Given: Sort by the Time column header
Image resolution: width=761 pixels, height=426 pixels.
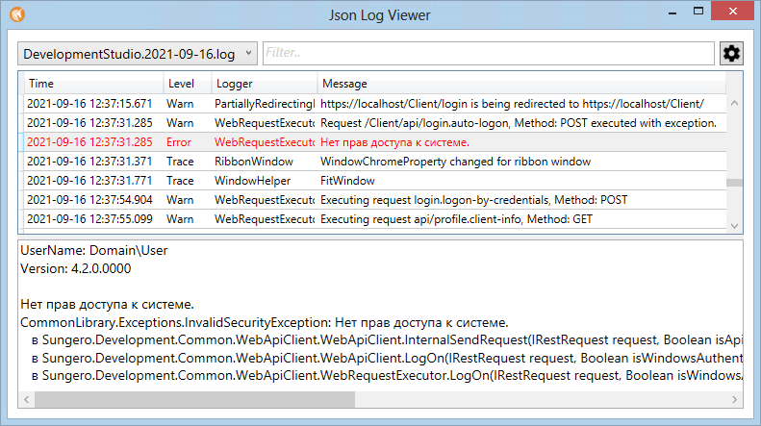Looking at the screenshot, I should point(91,84).
